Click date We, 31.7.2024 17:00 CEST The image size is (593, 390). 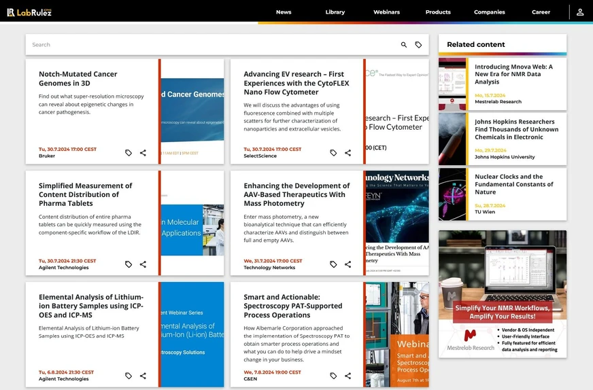click(273, 261)
